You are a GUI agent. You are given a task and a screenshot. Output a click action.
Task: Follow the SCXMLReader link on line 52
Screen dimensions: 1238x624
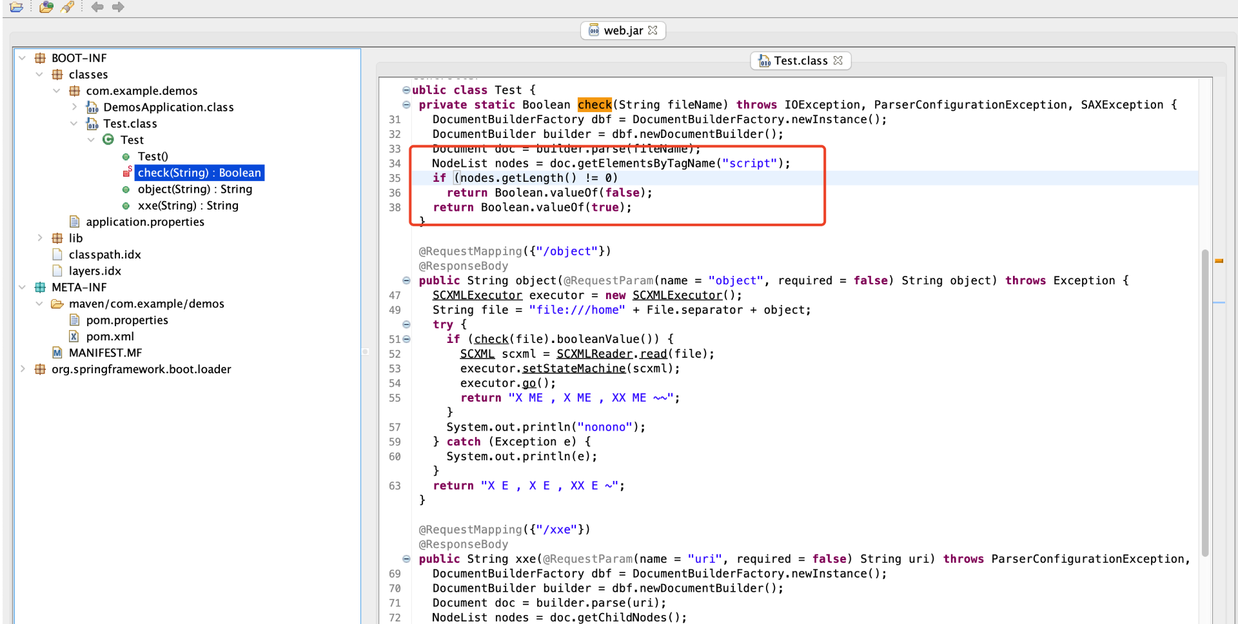click(594, 354)
